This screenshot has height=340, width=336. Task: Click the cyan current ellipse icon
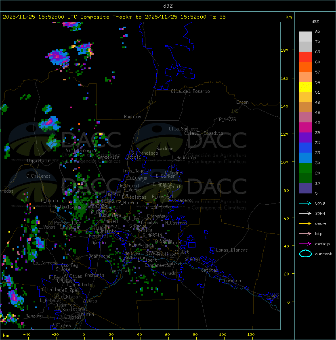[305, 254]
